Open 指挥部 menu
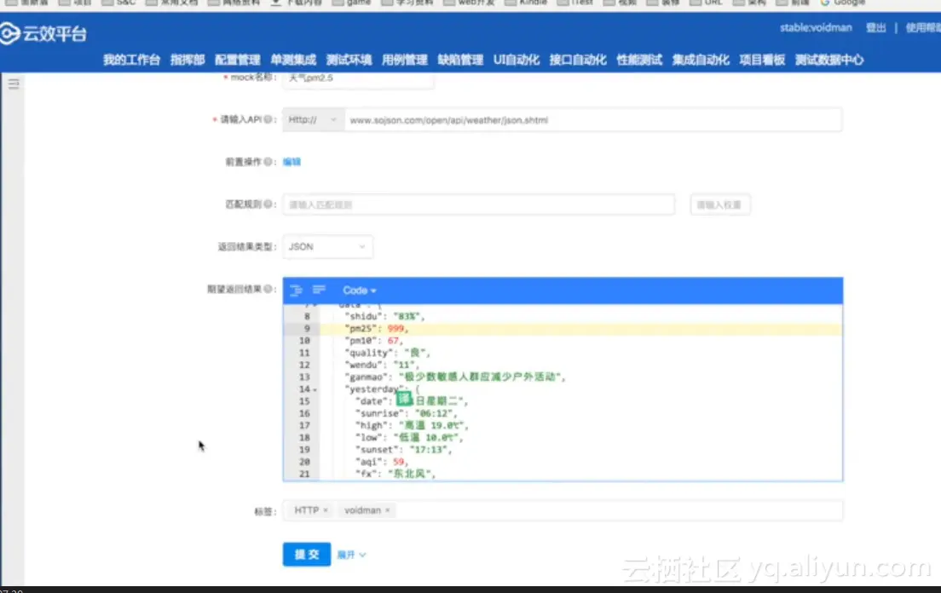This screenshot has width=941, height=593. coord(188,60)
